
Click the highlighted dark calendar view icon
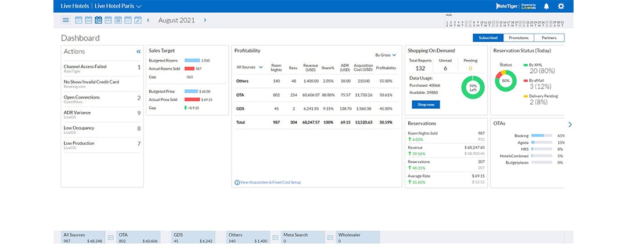[98, 20]
